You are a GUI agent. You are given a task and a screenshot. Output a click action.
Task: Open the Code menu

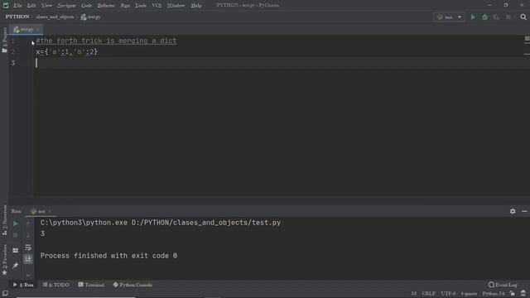pos(86,6)
